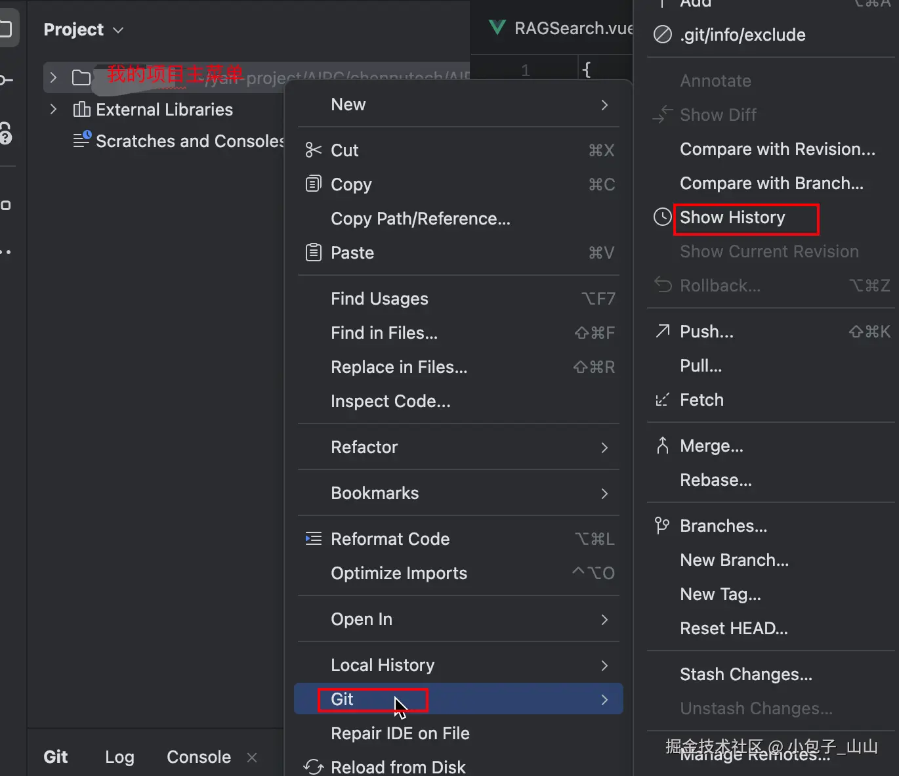Switch to the Log tab

click(119, 757)
